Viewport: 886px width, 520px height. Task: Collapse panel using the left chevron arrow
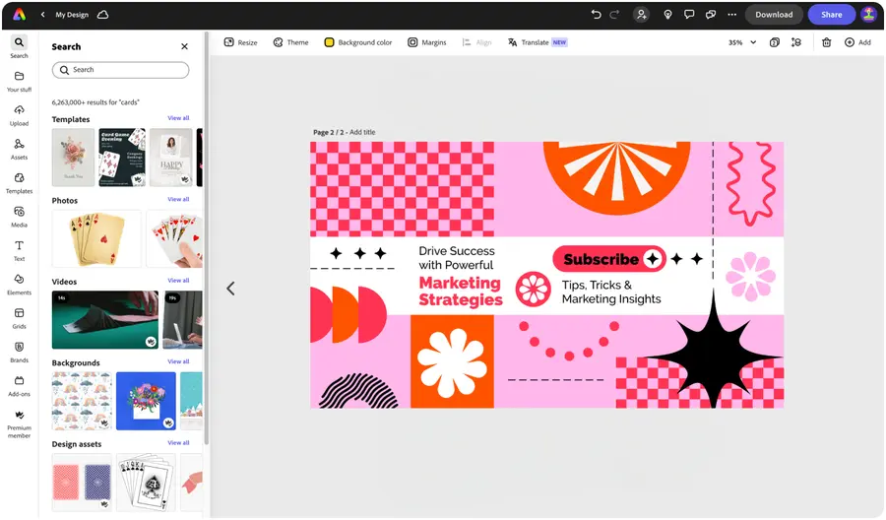pos(230,289)
